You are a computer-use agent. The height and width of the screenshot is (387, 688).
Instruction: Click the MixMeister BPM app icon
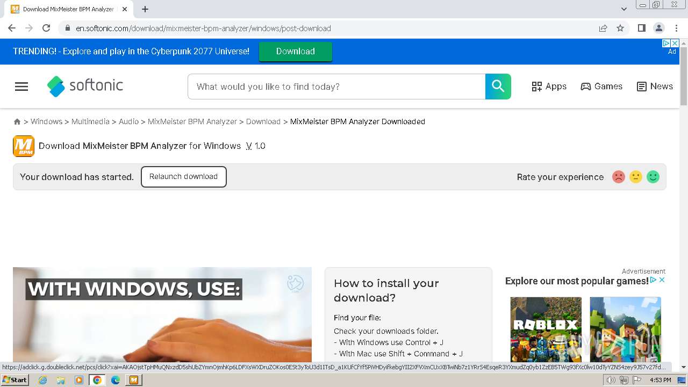24,146
